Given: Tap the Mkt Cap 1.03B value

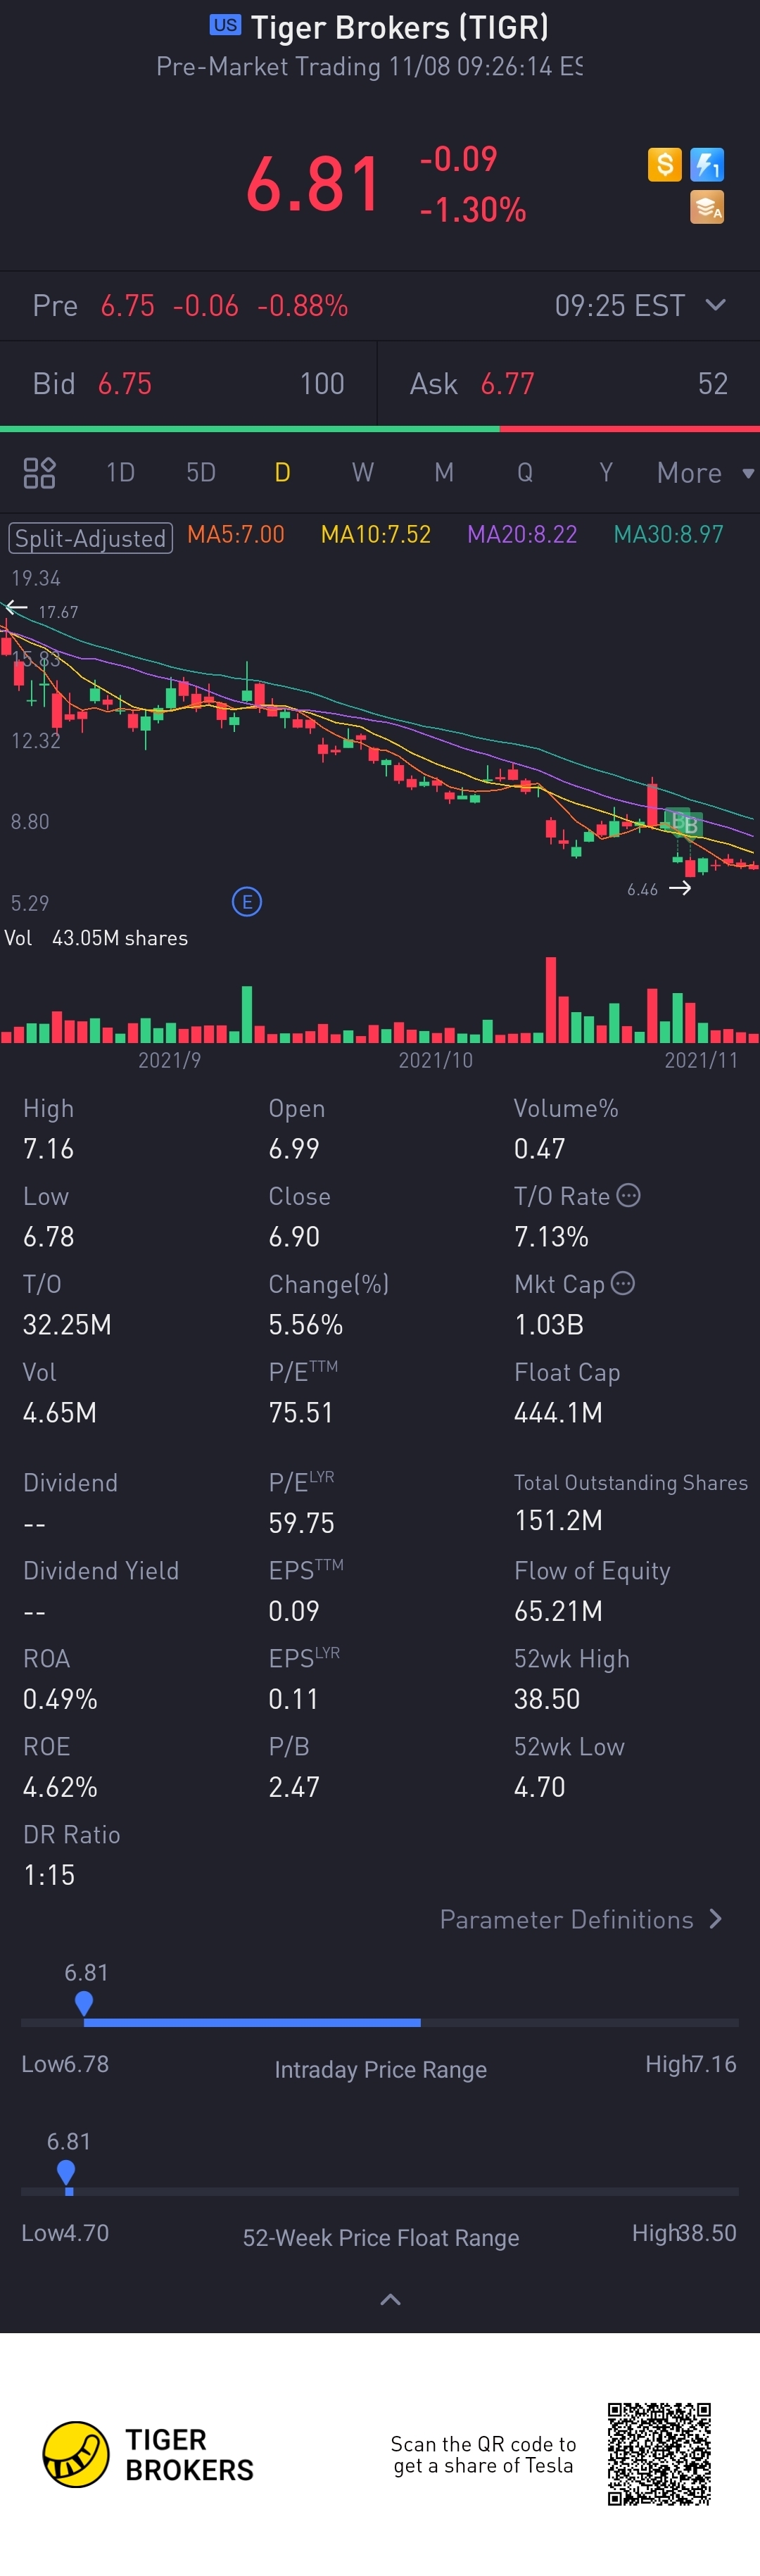Looking at the screenshot, I should click(548, 1325).
